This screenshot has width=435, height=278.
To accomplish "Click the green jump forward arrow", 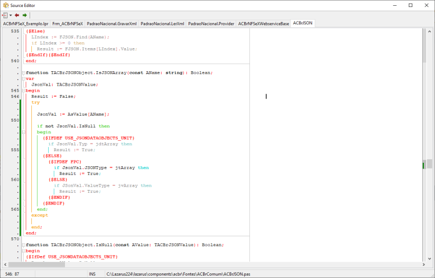I will [25, 15].
